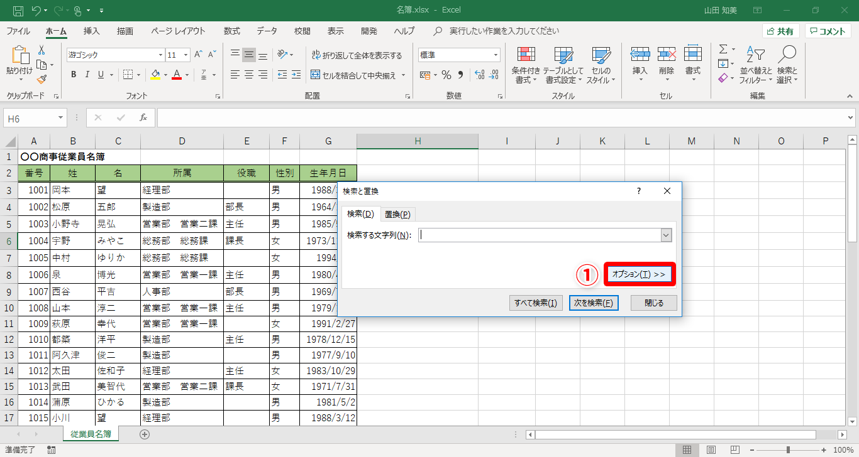Increase the font size with the larger A
This screenshot has height=457, width=859.
pos(199,55)
